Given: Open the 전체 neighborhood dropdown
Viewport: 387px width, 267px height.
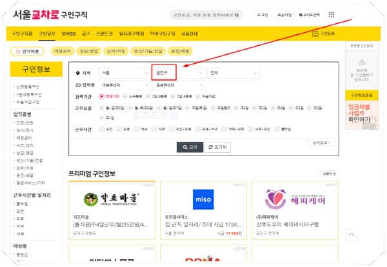Looking at the screenshot, I should 233,73.
